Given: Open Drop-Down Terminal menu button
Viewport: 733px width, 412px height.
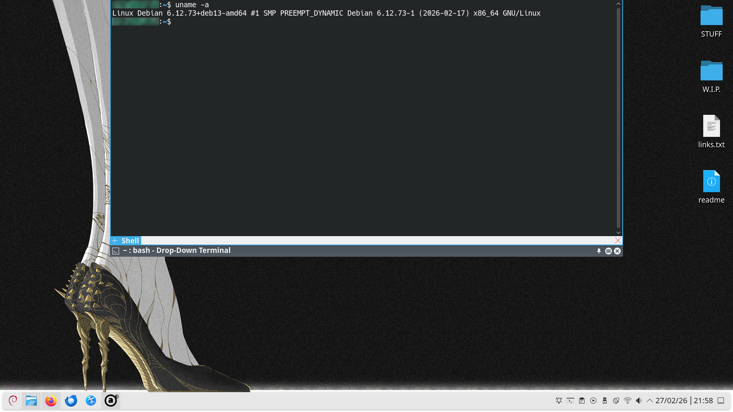Looking at the screenshot, I should click(609, 251).
